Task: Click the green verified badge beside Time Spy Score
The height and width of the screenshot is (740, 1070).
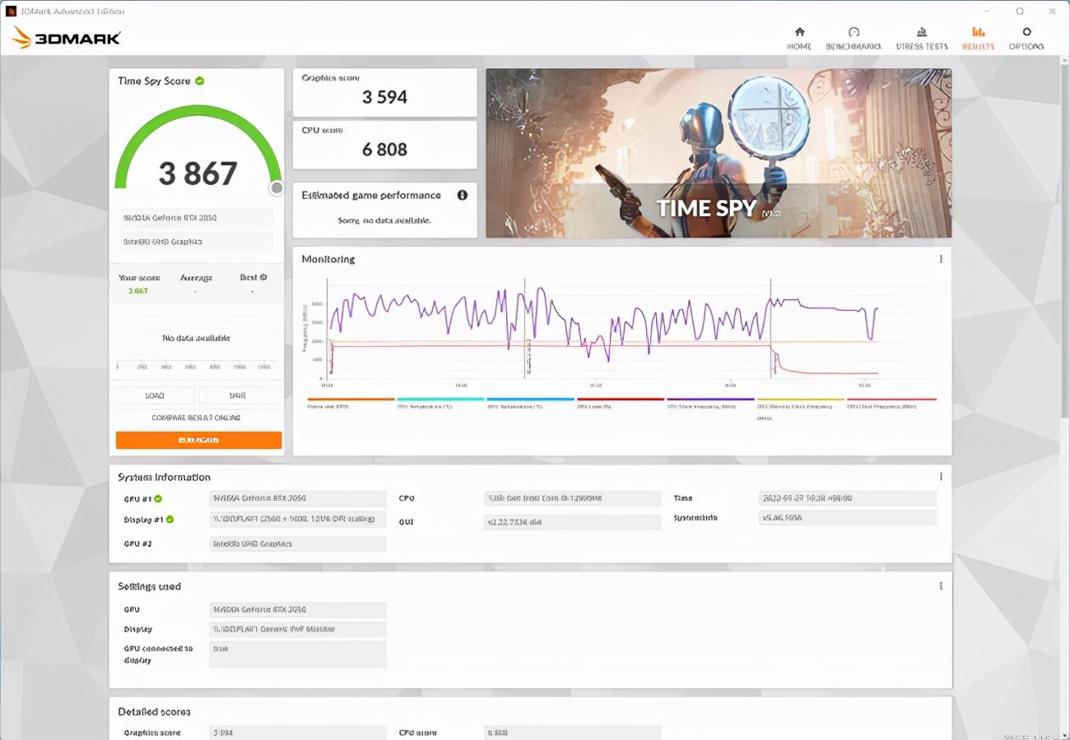Action: (198, 81)
